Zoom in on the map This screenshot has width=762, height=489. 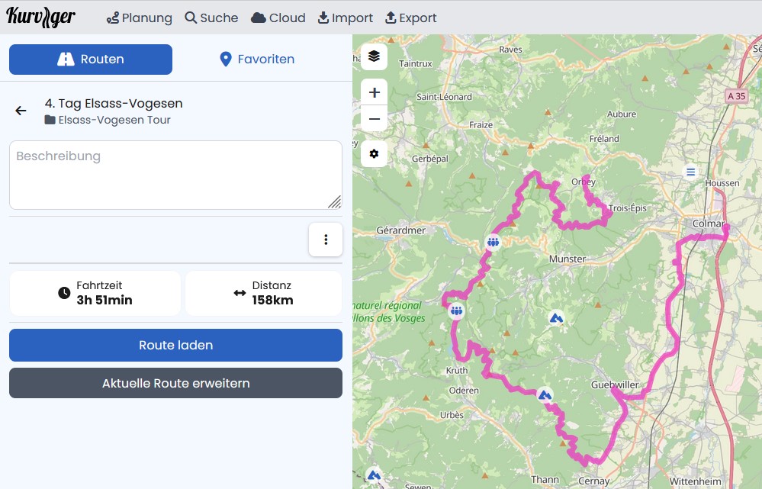coord(374,93)
